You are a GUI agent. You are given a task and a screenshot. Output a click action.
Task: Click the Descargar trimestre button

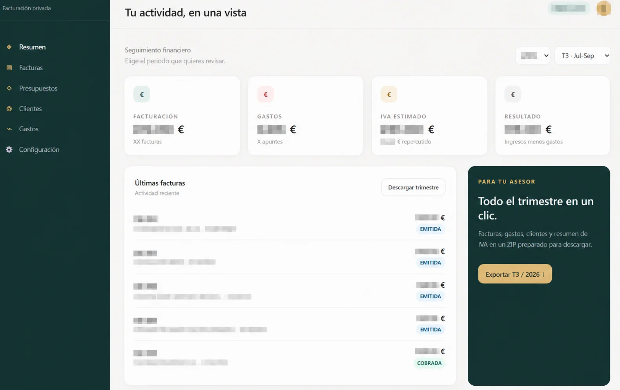coord(413,187)
